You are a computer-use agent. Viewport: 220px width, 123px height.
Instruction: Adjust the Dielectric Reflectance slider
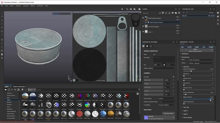[x=198, y=71]
